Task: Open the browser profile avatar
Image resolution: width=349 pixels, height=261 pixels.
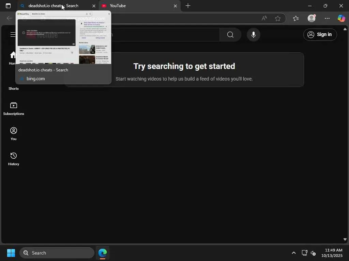Action: [312, 18]
